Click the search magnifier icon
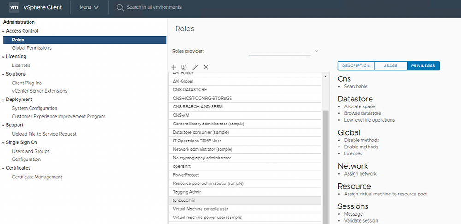 pyautogui.click(x=120, y=7)
